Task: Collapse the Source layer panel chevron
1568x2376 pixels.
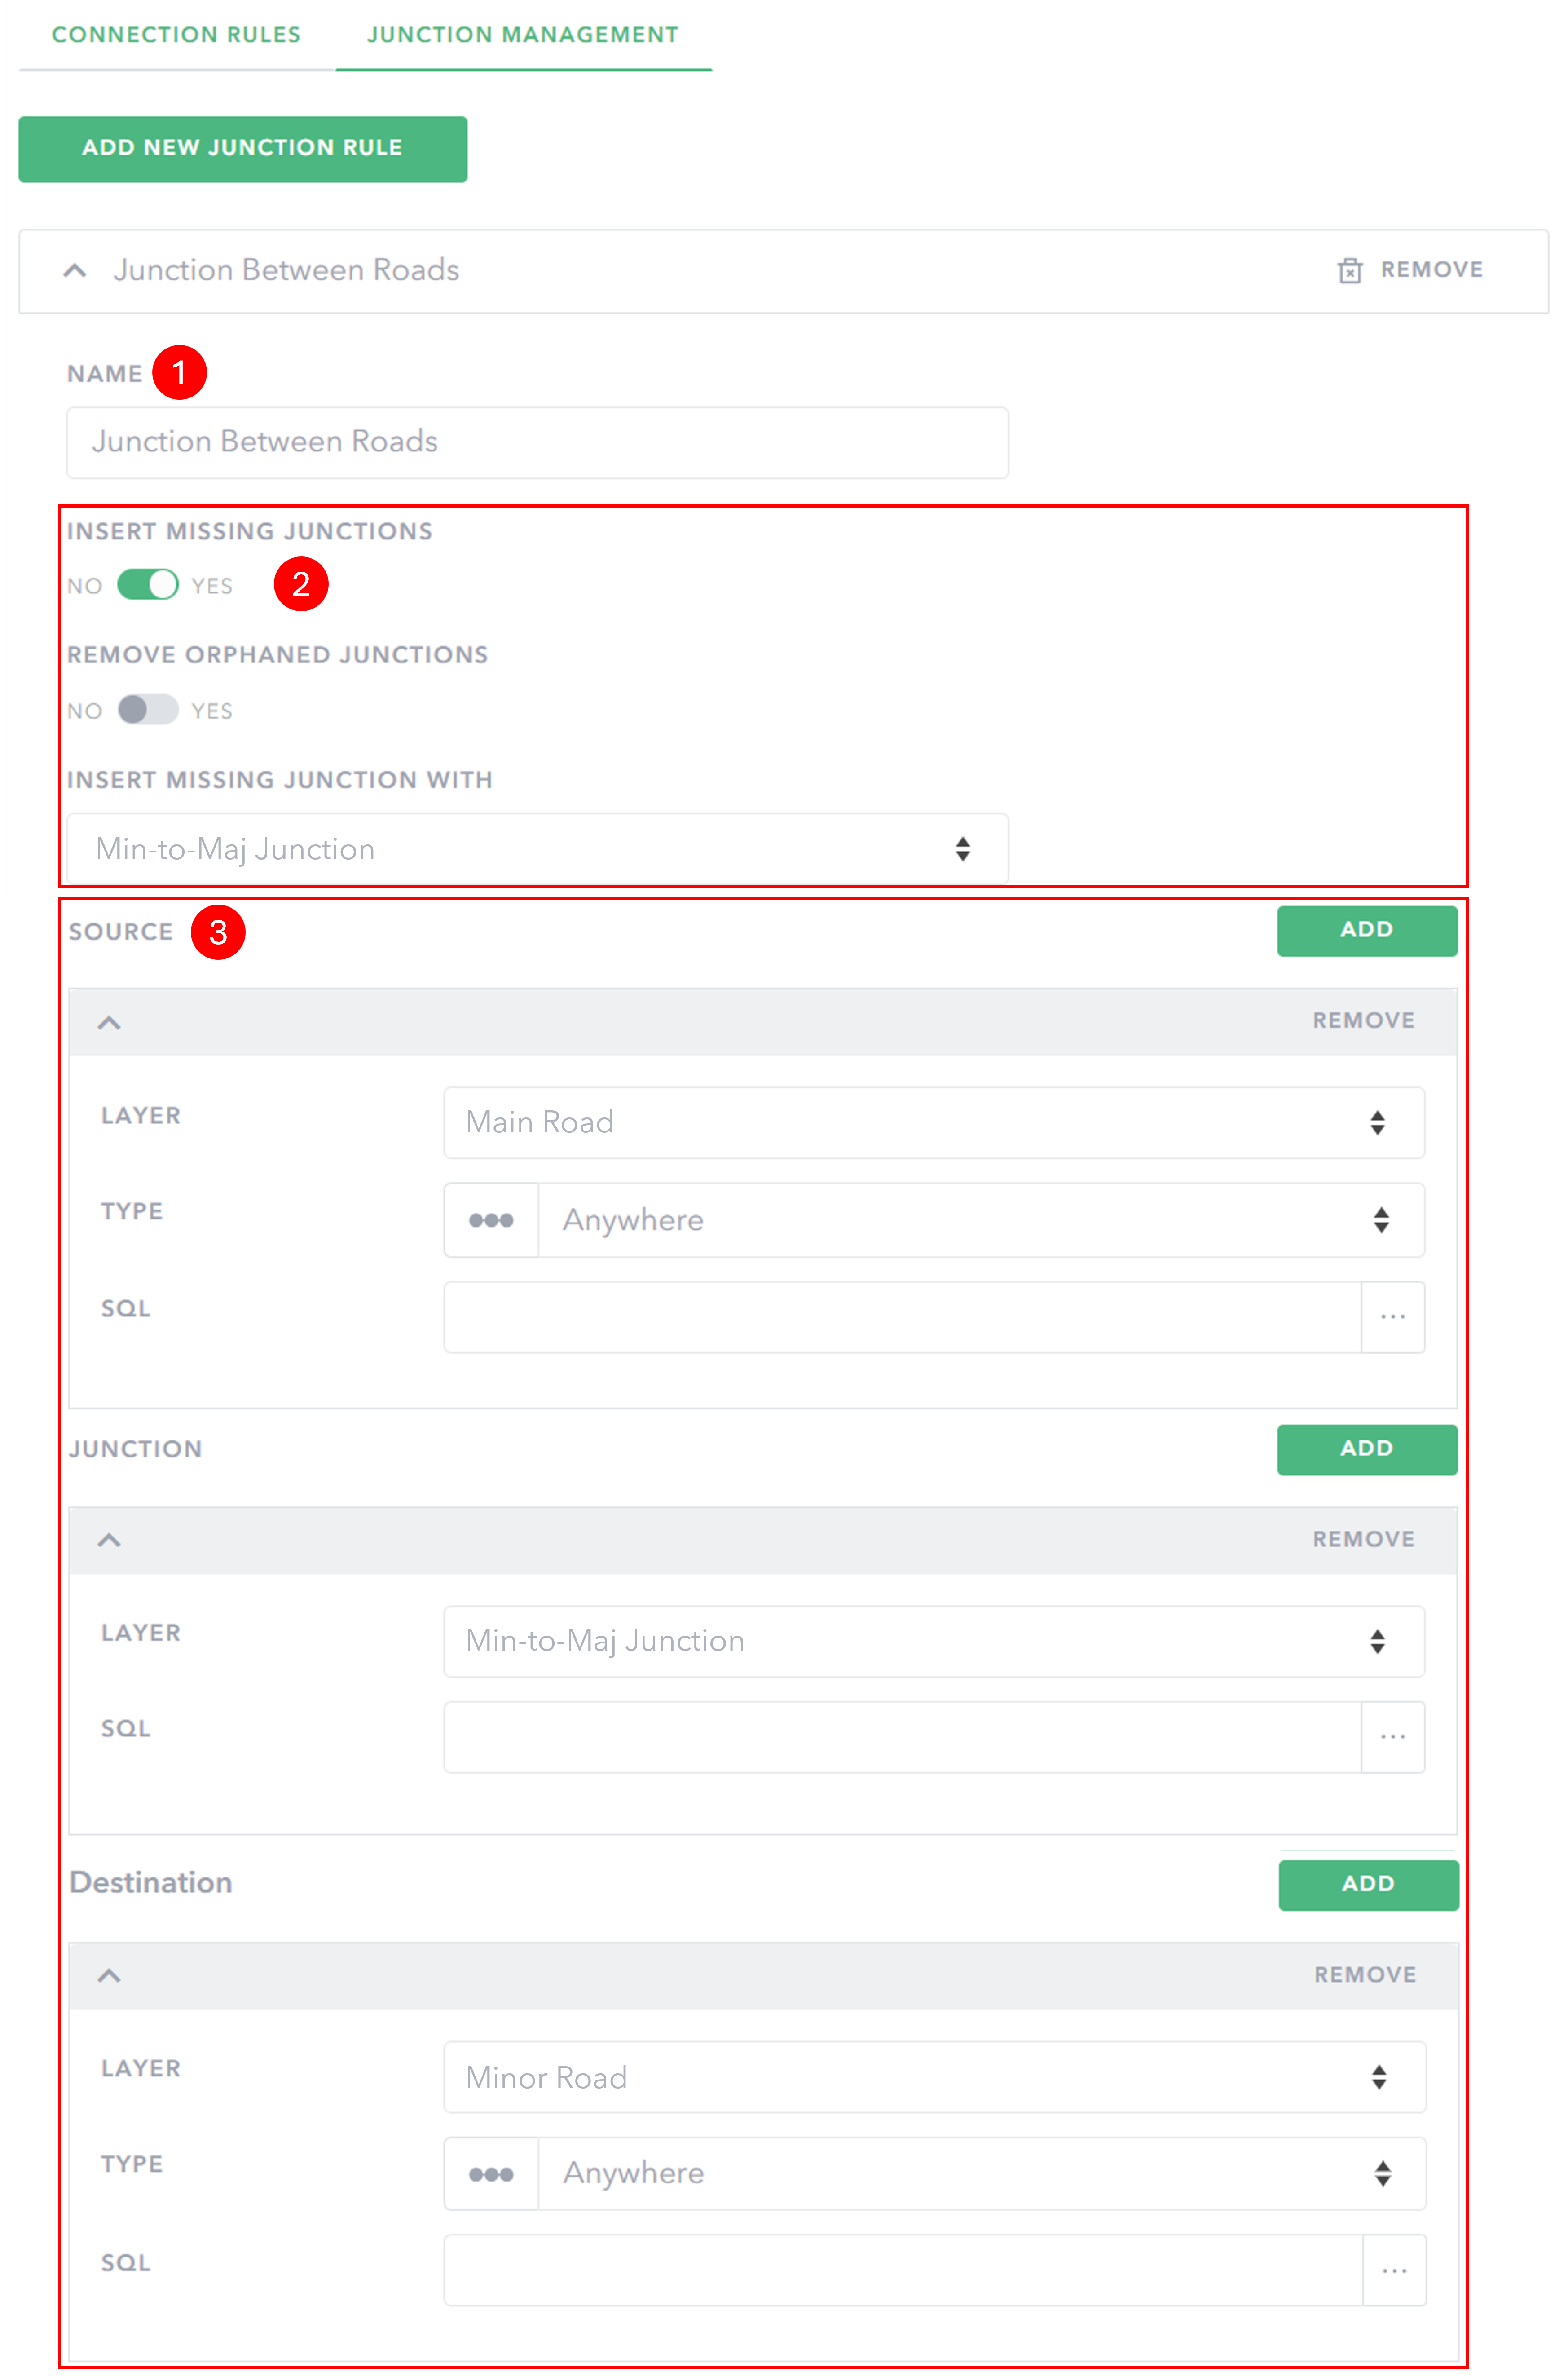Action: 109,1022
